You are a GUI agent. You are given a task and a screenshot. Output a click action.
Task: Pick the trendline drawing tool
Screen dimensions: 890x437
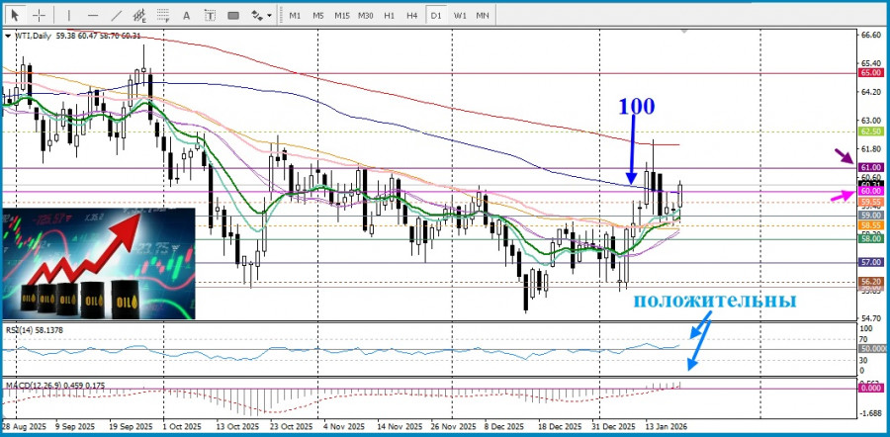116,15
